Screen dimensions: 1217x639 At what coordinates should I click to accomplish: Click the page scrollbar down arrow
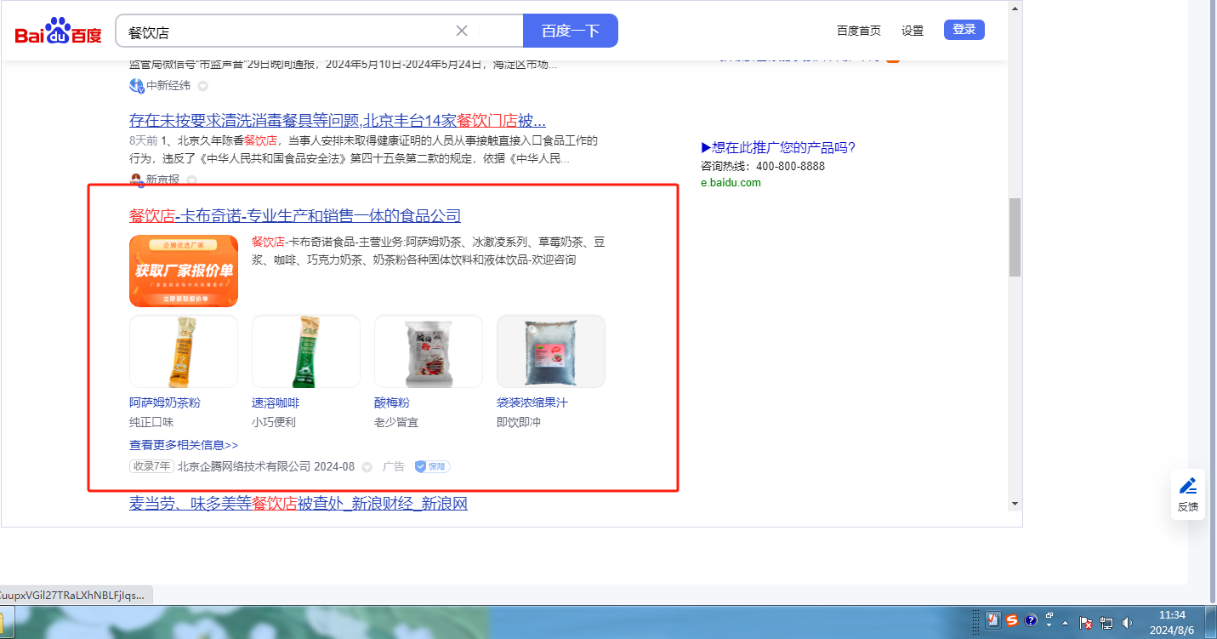[x=1014, y=504]
